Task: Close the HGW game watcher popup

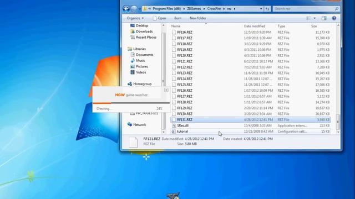Action: [x=166, y=90]
